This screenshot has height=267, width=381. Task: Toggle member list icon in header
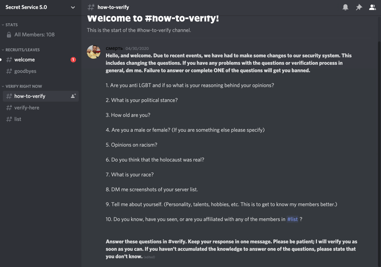[x=372, y=7]
